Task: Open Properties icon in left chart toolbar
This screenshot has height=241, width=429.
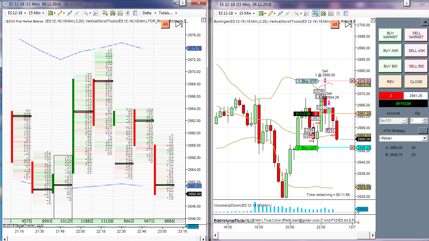Action: (135, 13)
